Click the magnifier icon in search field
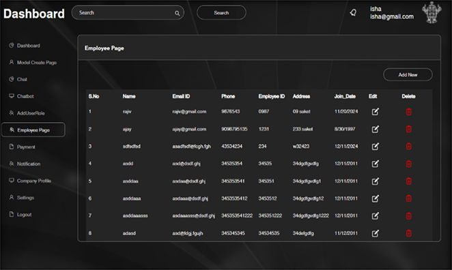 [177, 13]
